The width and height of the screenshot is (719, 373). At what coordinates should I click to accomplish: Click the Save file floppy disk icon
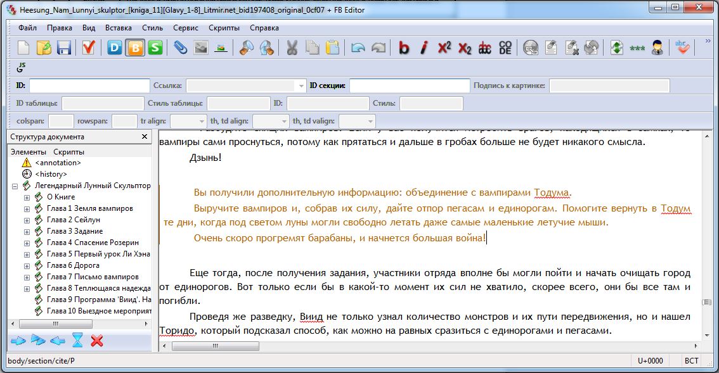point(63,47)
